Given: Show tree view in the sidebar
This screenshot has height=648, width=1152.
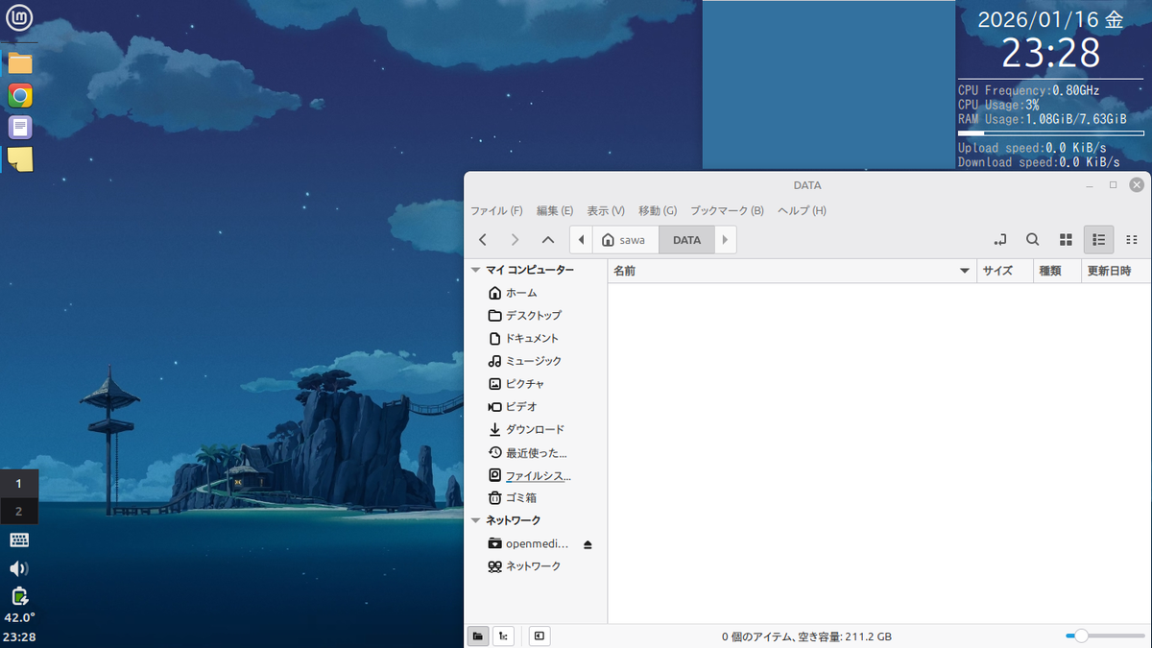Looking at the screenshot, I should 503,636.
